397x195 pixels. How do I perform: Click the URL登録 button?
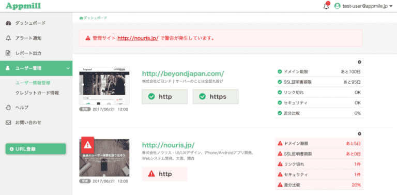point(36,149)
